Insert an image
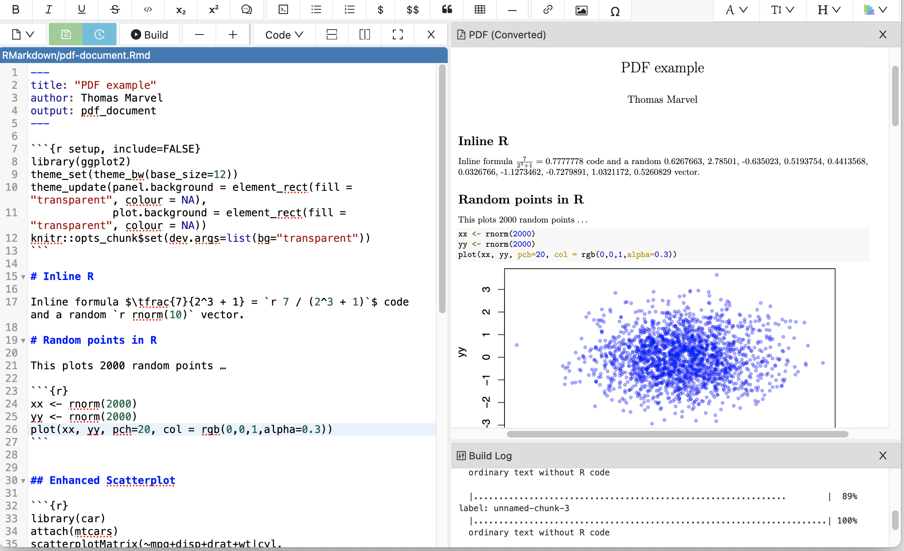The image size is (904, 551). [x=581, y=10]
